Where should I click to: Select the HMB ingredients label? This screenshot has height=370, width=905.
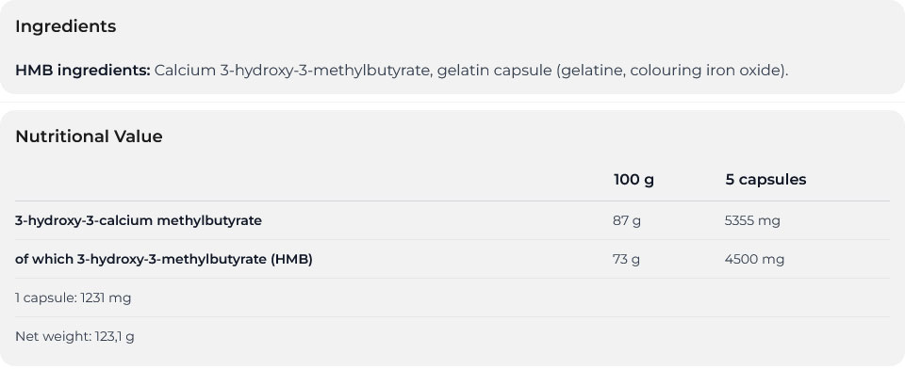pos(83,71)
